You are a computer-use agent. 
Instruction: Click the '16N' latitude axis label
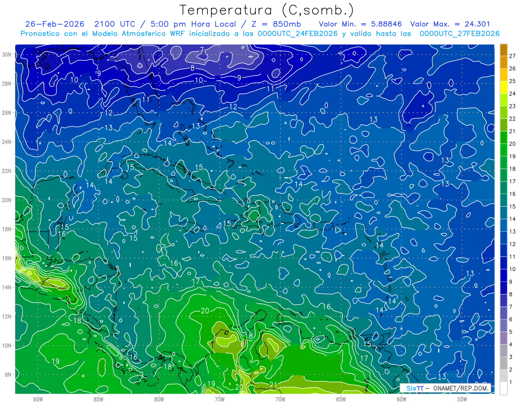pyautogui.click(x=7, y=258)
